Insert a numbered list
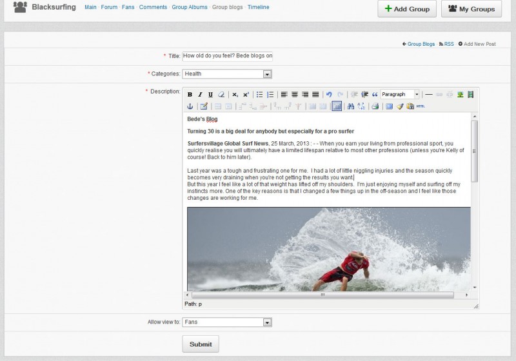 270,95
